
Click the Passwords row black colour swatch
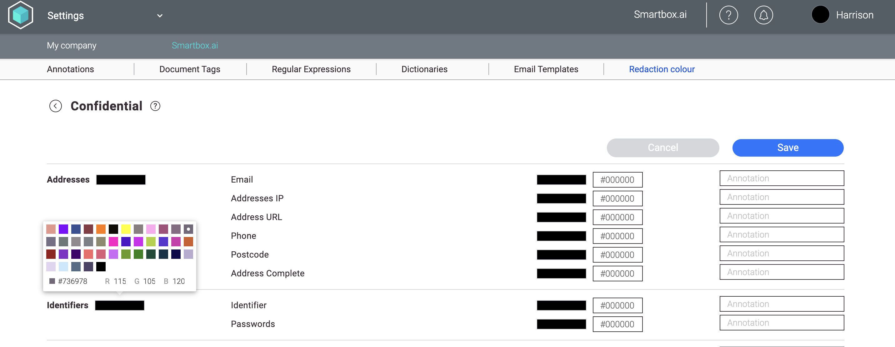[x=561, y=324]
